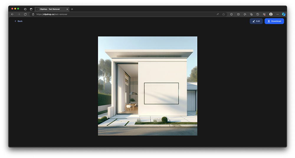Open the tab actions menu icon
Image resolution: width=295 pixels, height=158 pixels.
(x=31, y=9)
